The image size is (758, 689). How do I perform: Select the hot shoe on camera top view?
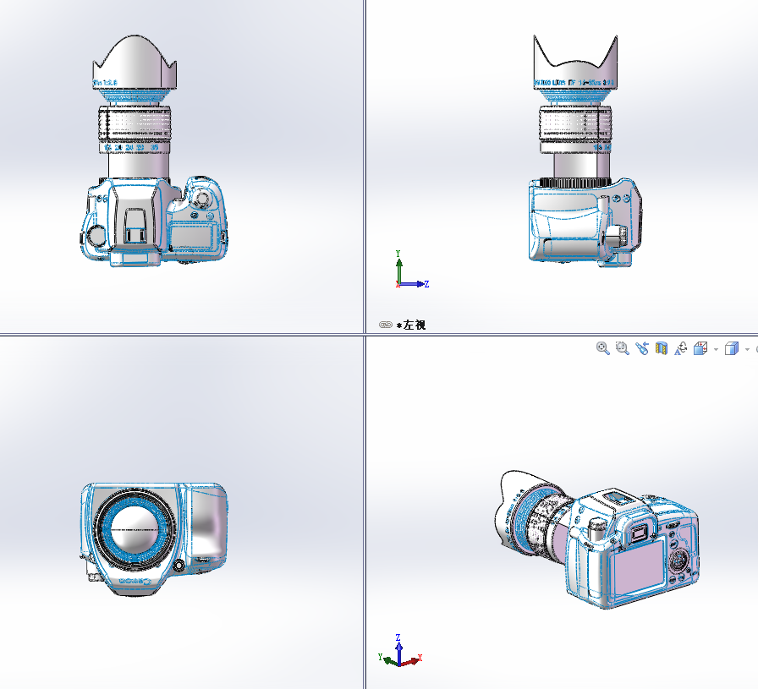point(135,225)
